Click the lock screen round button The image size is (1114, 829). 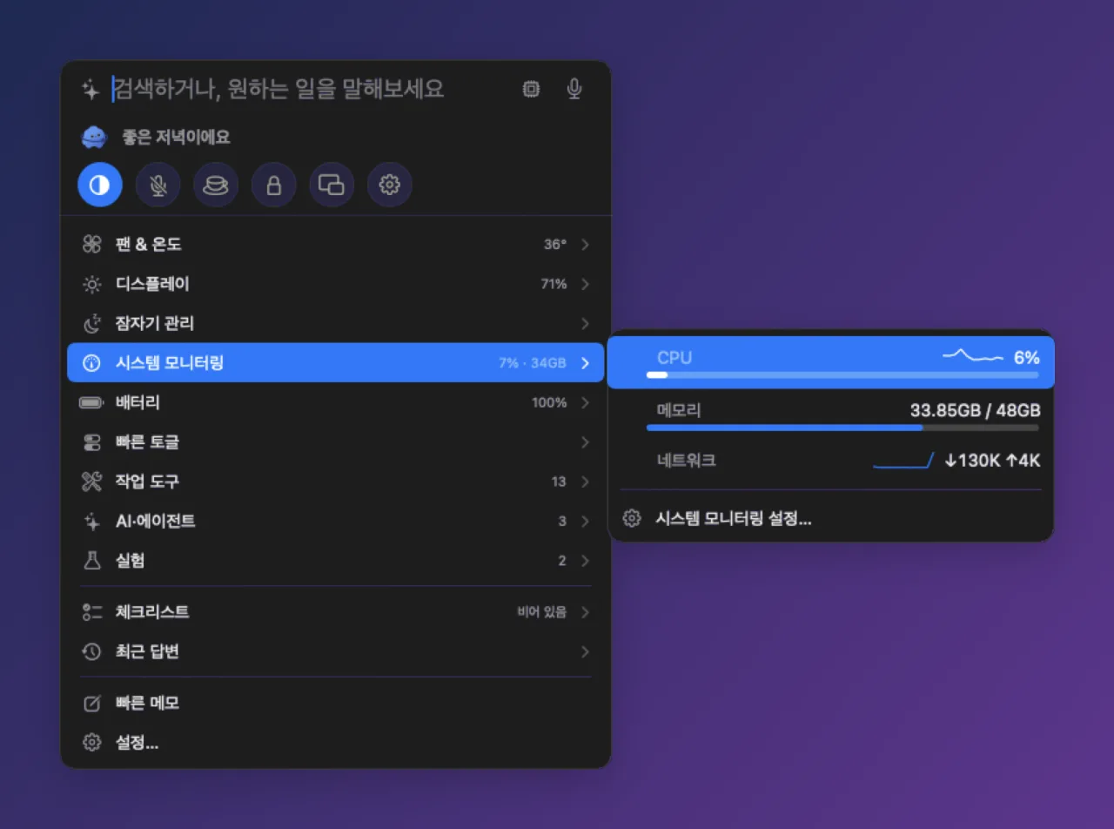[274, 185]
